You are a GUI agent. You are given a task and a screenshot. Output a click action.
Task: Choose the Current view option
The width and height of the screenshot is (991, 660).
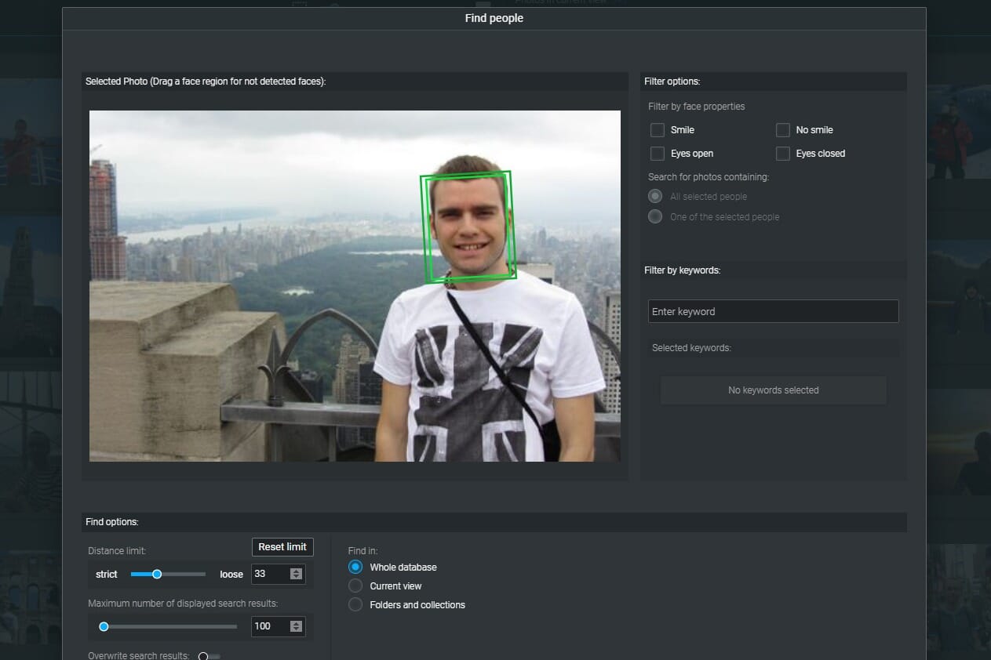pos(354,586)
